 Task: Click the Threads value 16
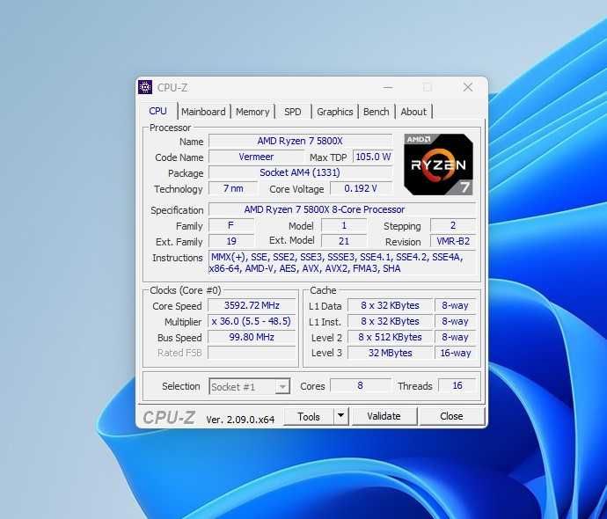457,385
